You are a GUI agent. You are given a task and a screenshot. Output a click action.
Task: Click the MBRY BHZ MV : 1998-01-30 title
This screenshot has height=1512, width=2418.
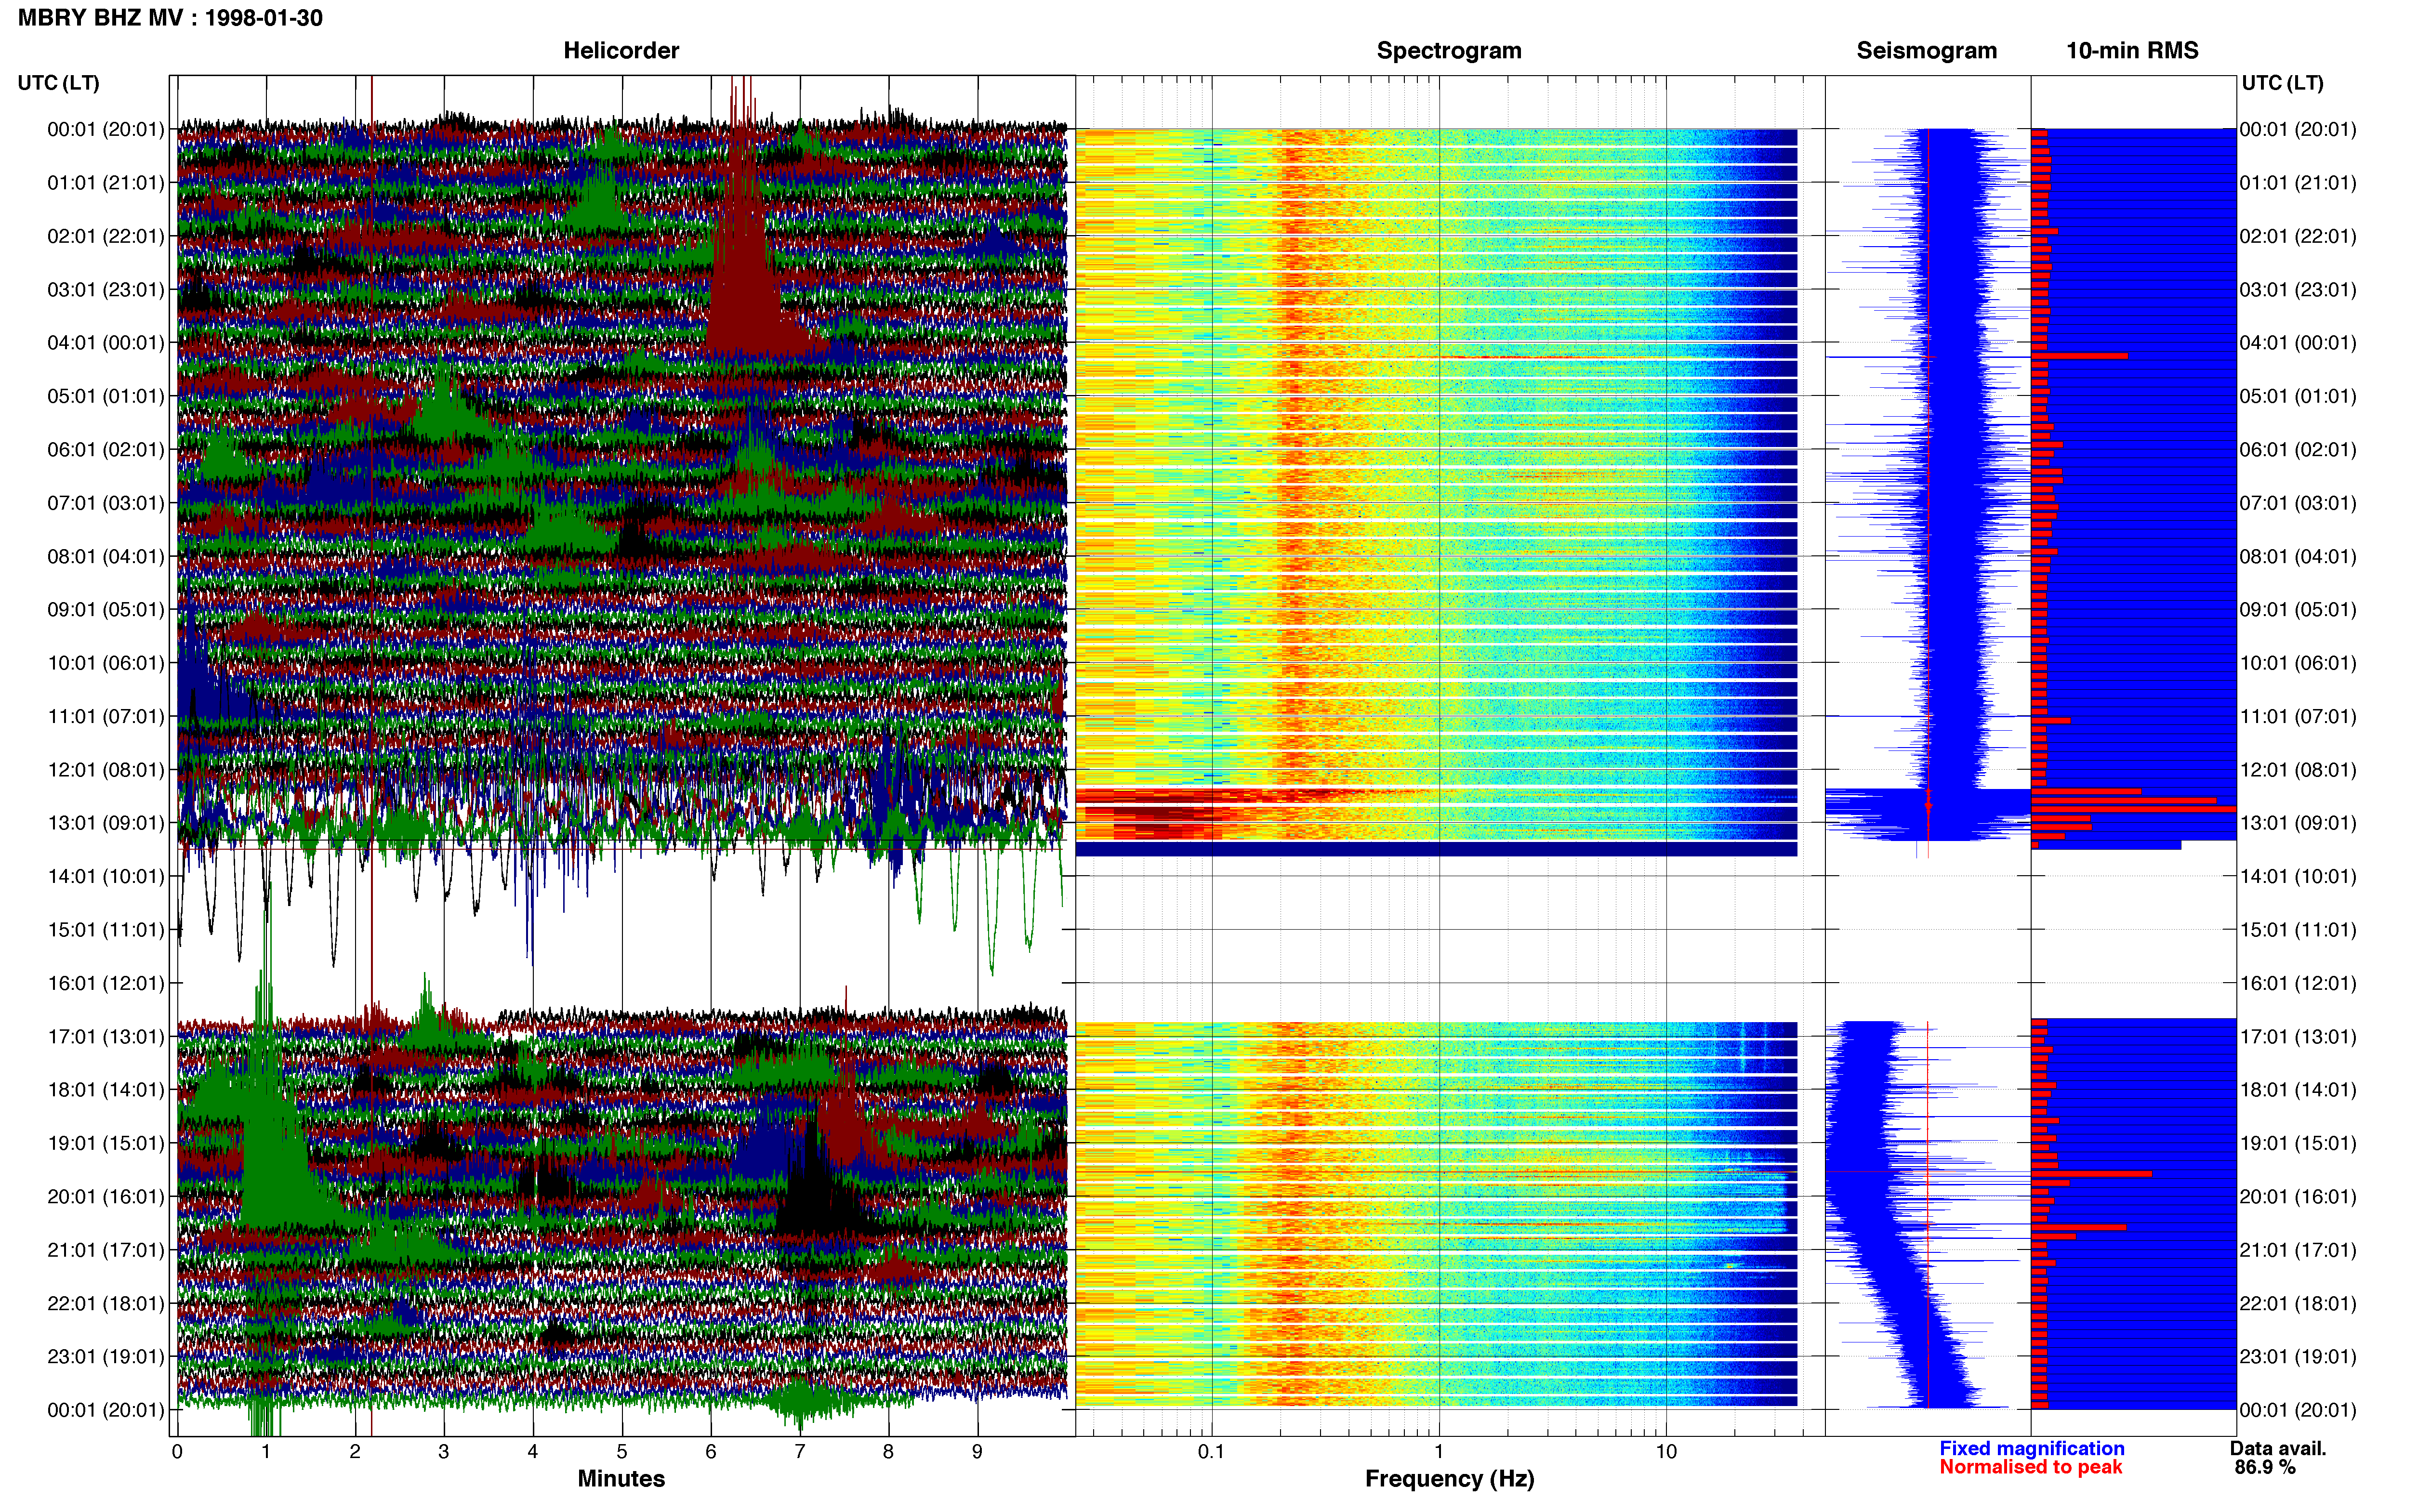point(170,18)
